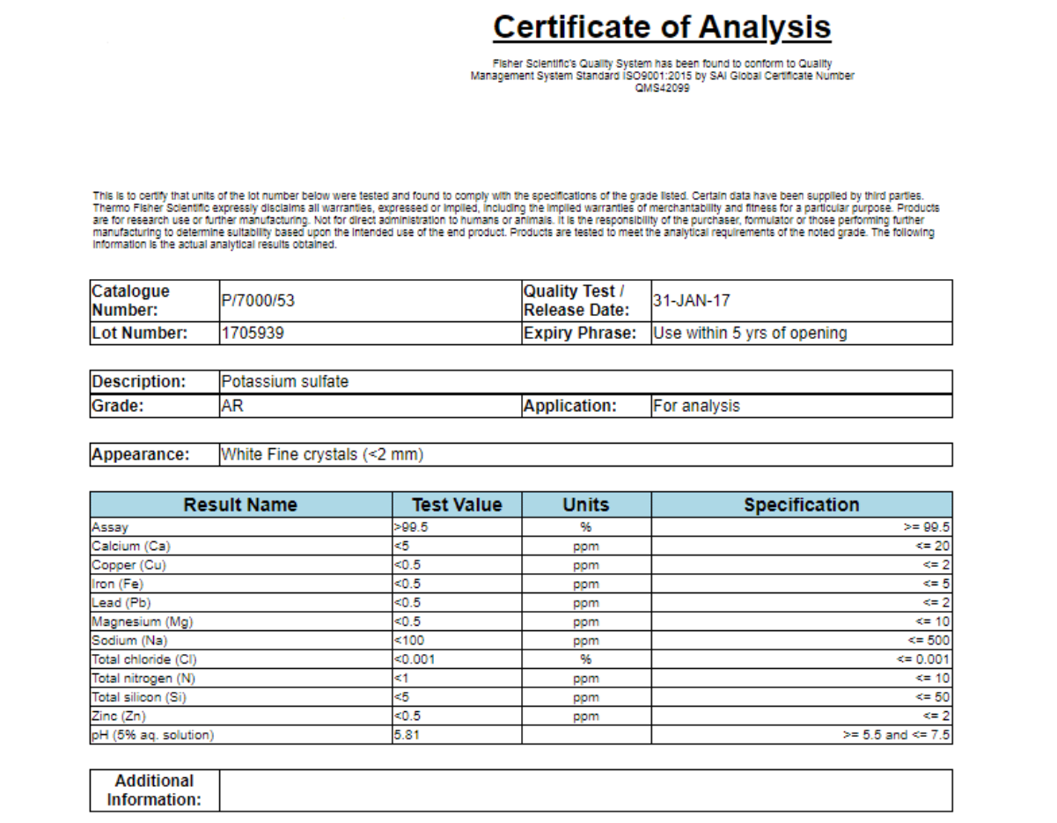The height and width of the screenshot is (823, 1057).
Task: Click the Assay row label
Action: click(x=111, y=527)
